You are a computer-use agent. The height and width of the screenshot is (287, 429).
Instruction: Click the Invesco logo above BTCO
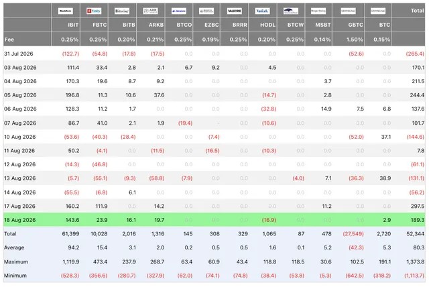point(179,11)
